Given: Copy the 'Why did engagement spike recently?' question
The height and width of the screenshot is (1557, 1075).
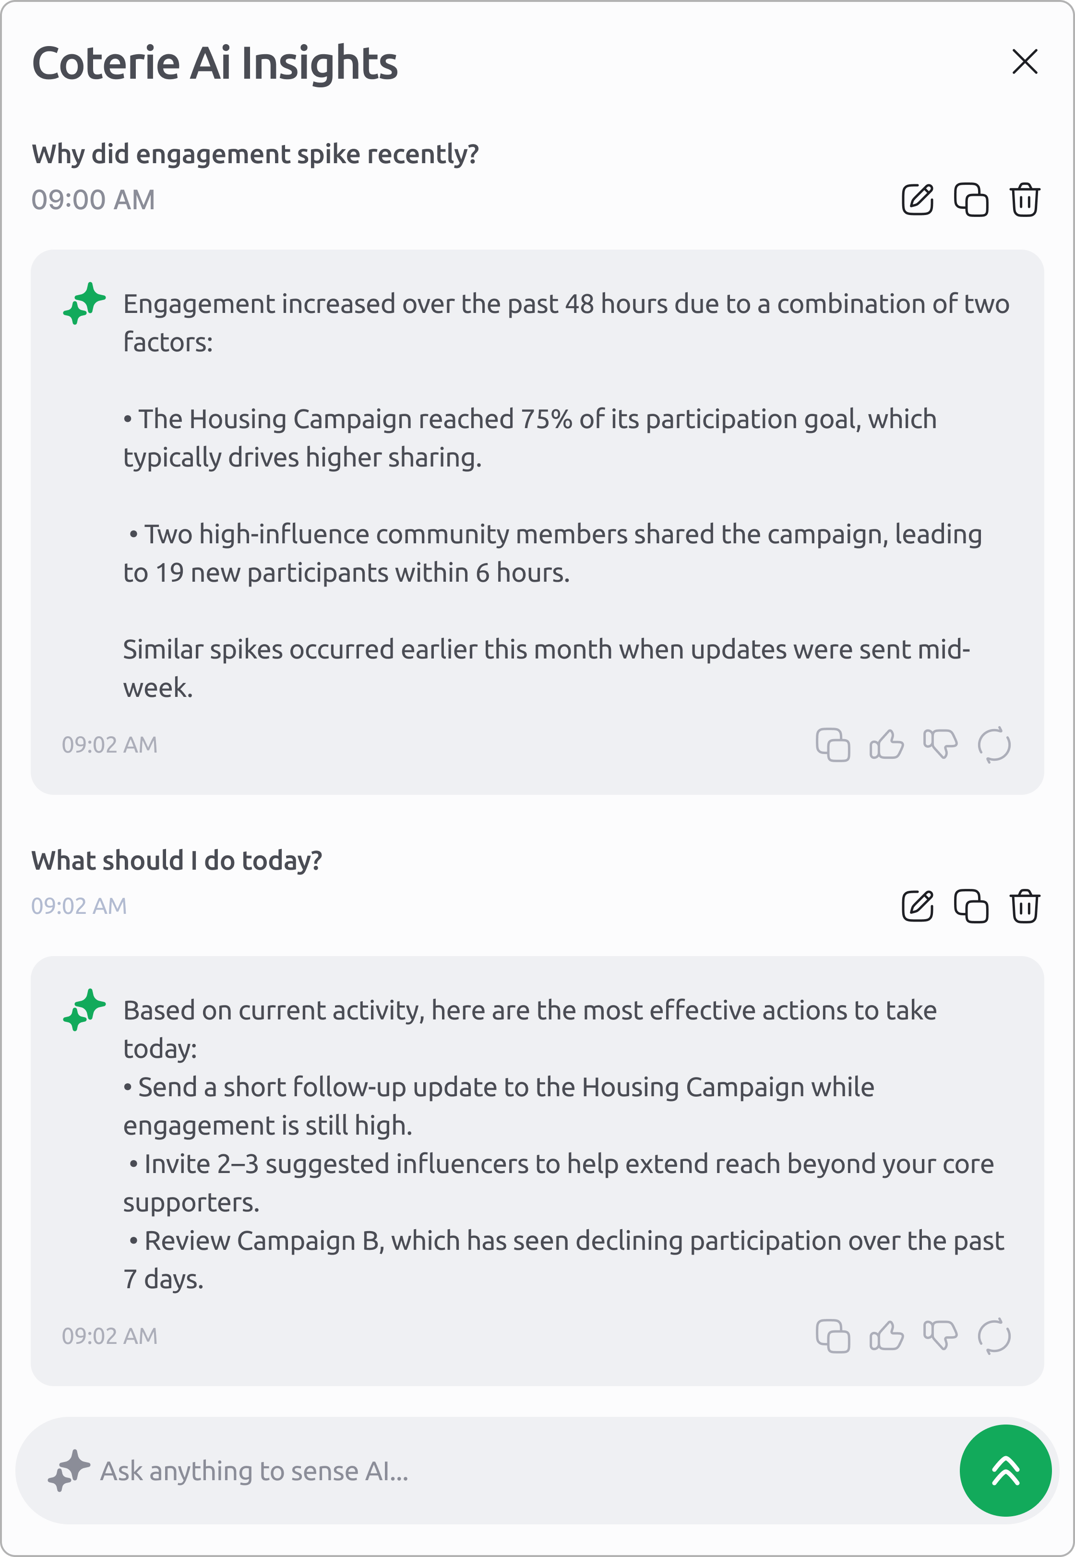Looking at the screenshot, I should pos(970,199).
